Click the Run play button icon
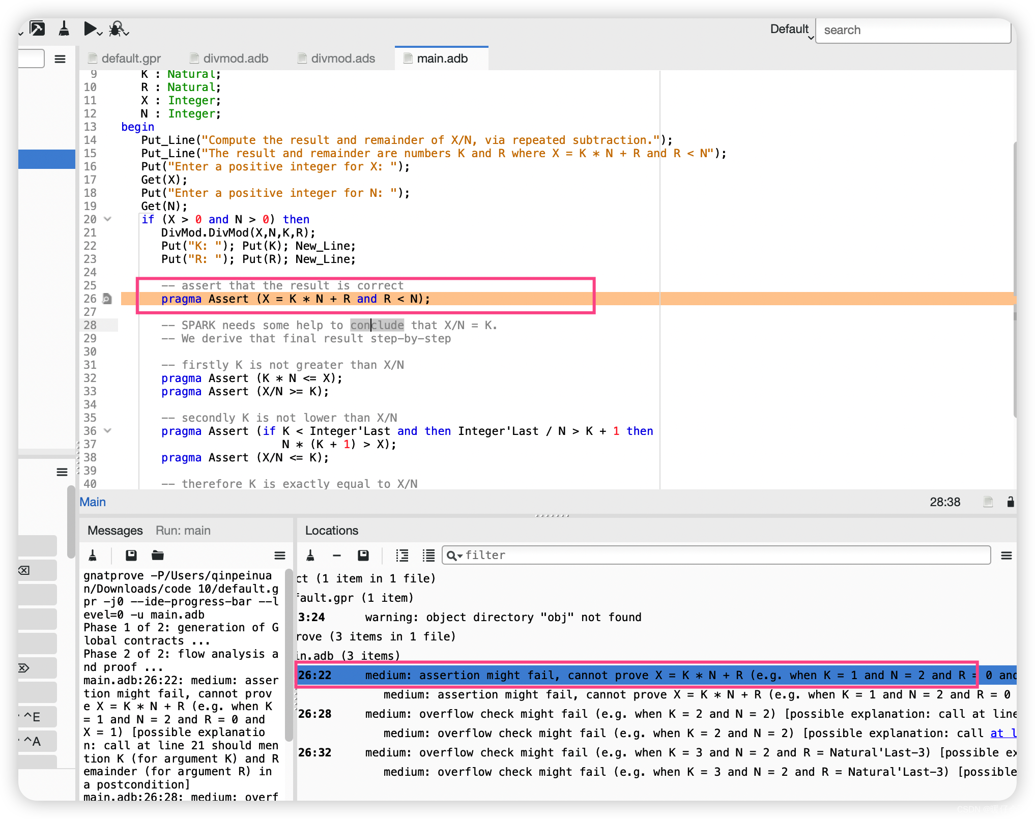Viewport: 1035px width, 819px height. point(91,29)
